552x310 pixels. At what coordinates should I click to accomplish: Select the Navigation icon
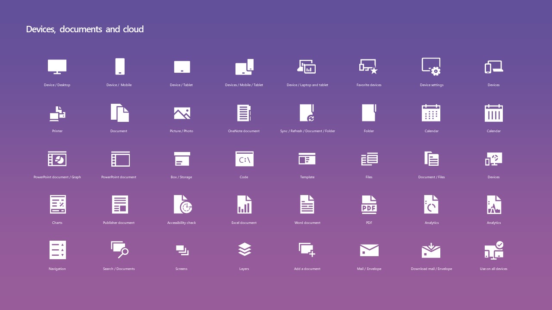pyautogui.click(x=58, y=250)
